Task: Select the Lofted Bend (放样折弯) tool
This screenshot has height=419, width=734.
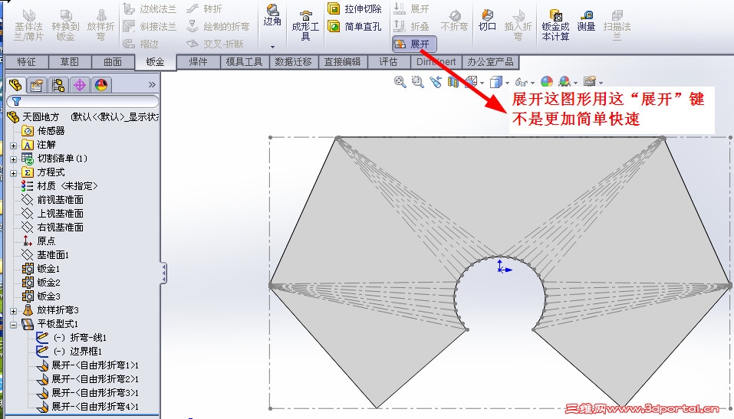Action: pyautogui.click(x=100, y=25)
